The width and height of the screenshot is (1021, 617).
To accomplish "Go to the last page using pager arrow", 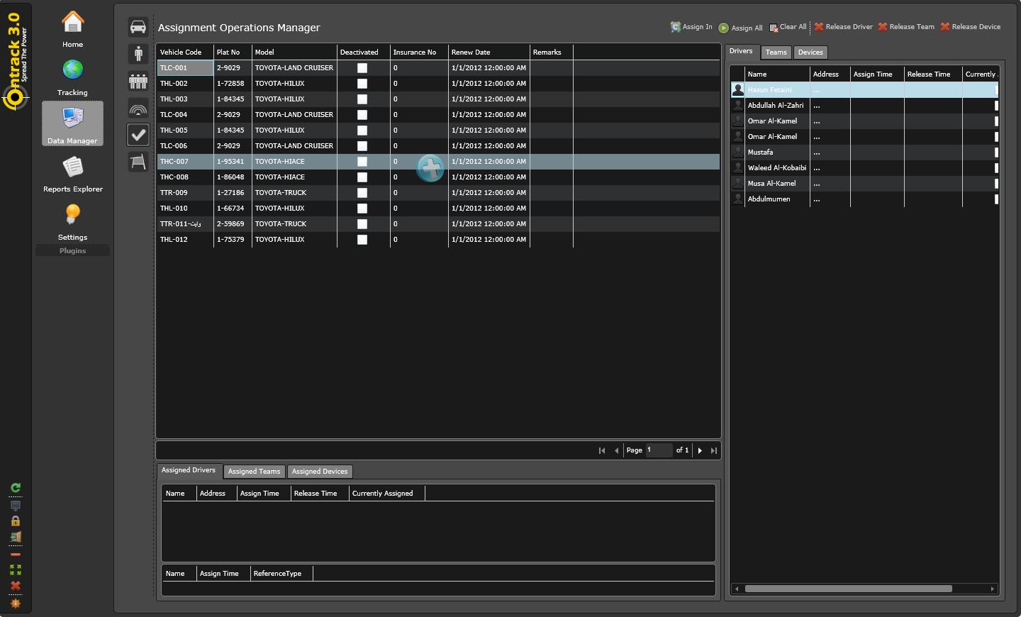I will click(714, 450).
